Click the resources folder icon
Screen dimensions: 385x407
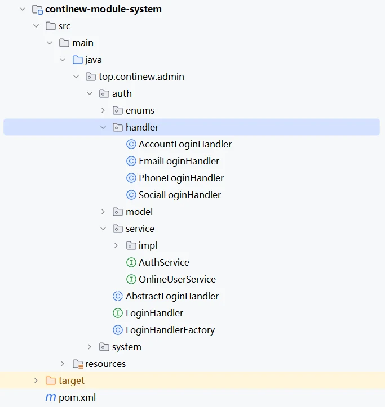point(78,364)
